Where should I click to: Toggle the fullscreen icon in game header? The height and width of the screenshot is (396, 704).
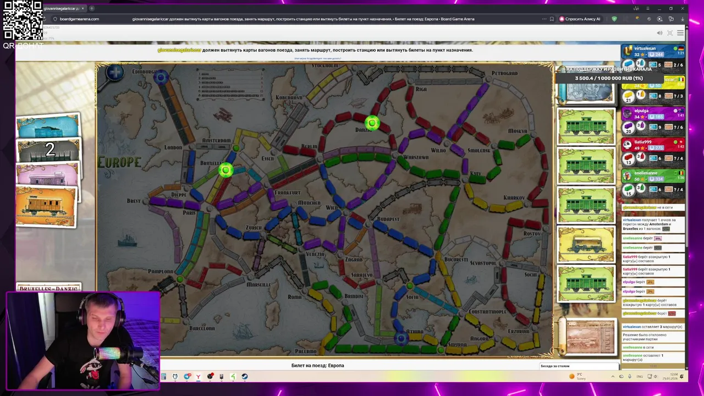coord(670,33)
